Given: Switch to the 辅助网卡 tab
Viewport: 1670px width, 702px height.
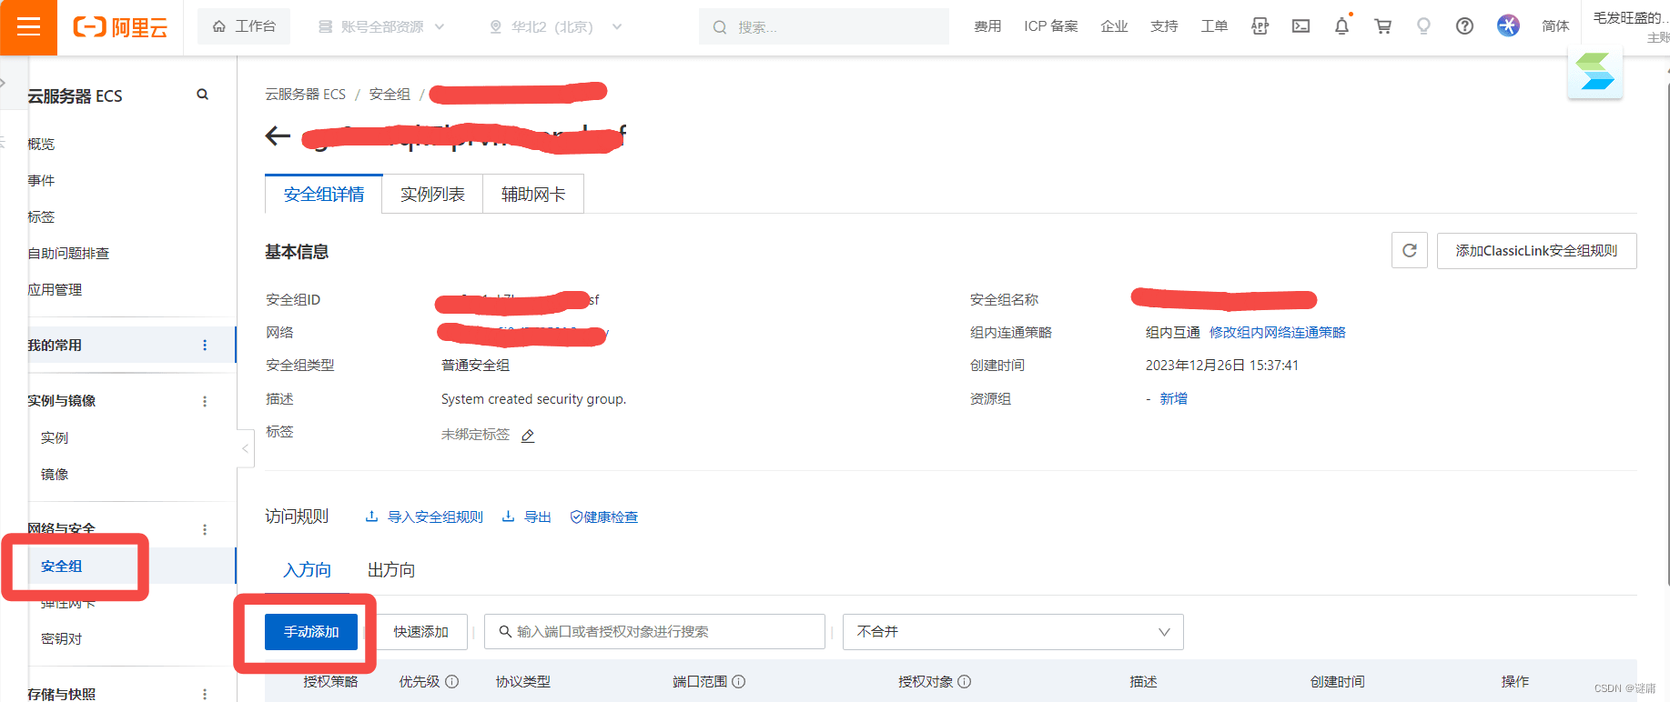Looking at the screenshot, I should point(533,194).
